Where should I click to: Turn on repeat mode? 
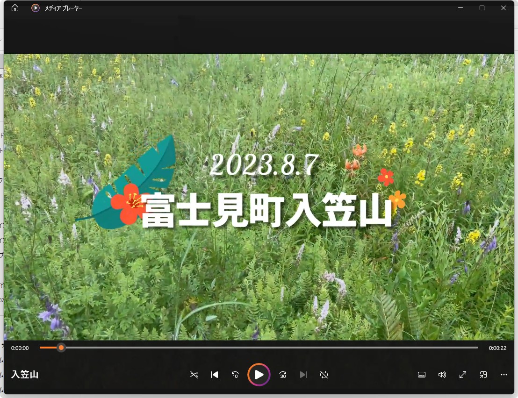pos(324,374)
